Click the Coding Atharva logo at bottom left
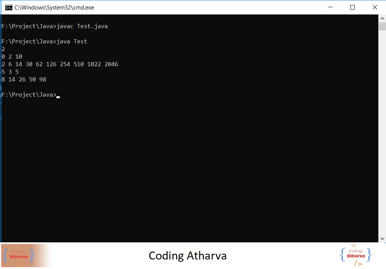386x269 pixels. (x=19, y=255)
